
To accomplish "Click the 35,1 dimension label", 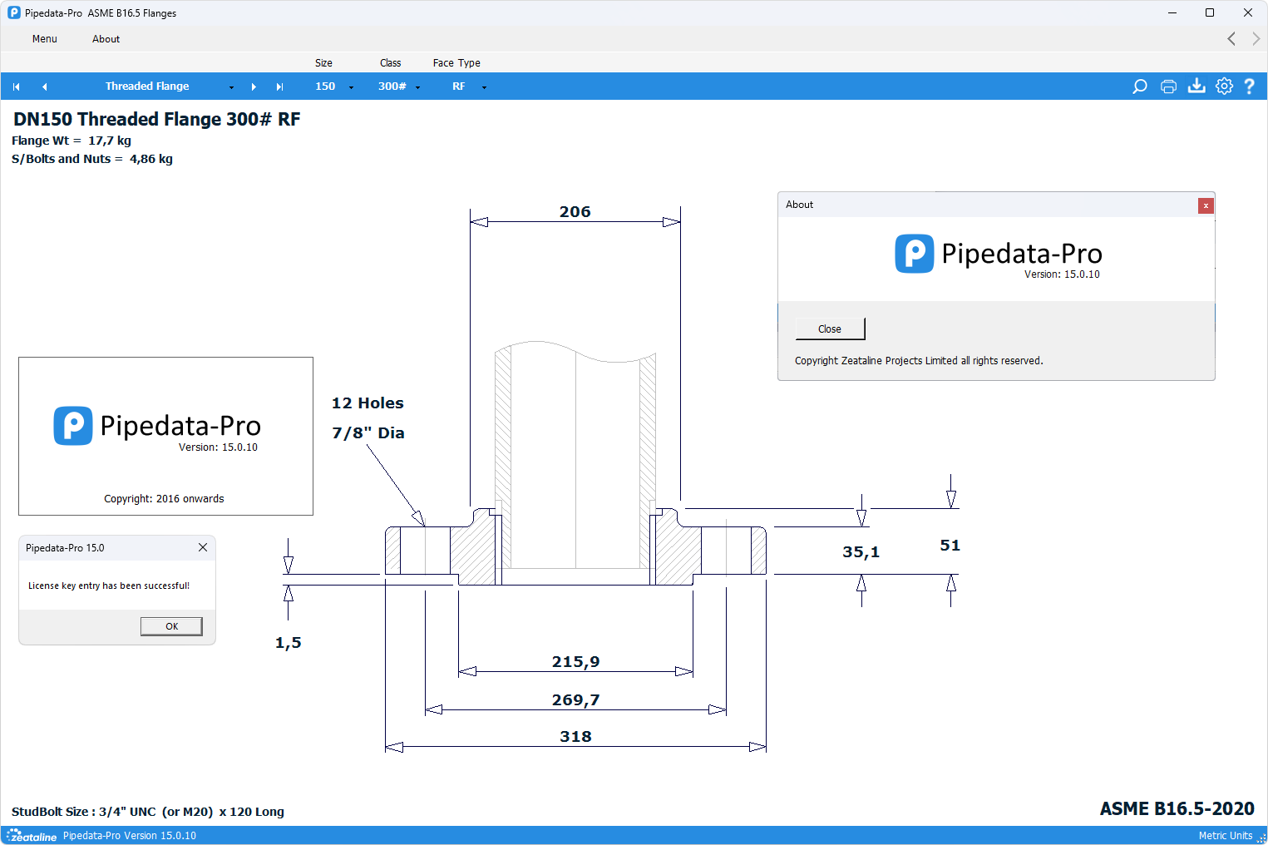I will point(861,551).
